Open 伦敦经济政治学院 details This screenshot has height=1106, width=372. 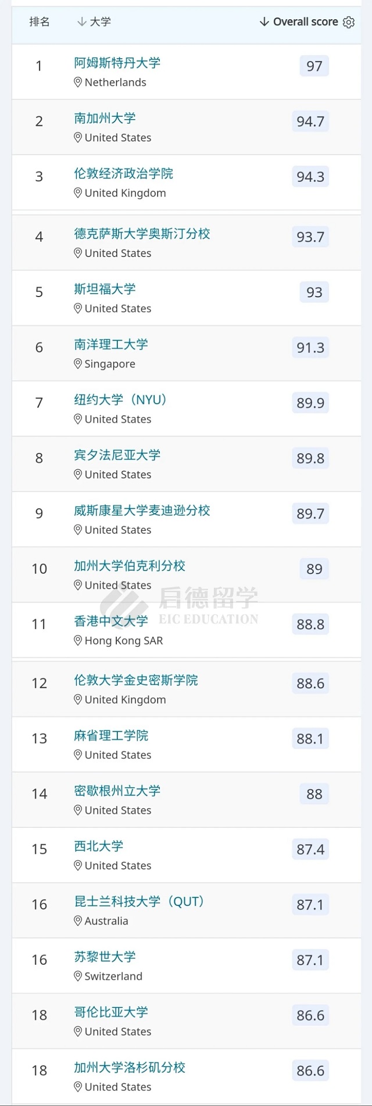[123, 173]
